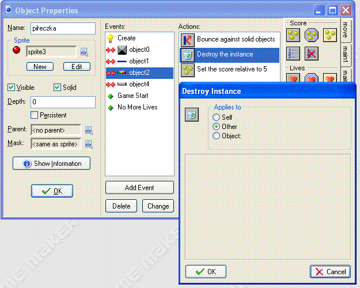Uncheck the Visible checkbox
Image resolution: width=360 pixels, height=288 pixels.
[12, 88]
